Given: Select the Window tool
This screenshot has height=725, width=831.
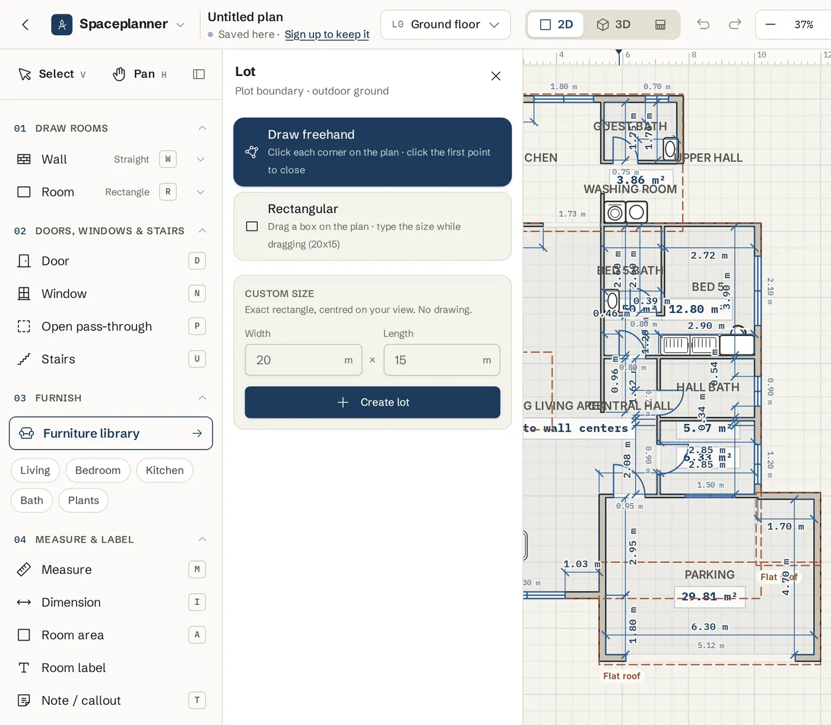Looking at the screenshot, I should [110, 293].
